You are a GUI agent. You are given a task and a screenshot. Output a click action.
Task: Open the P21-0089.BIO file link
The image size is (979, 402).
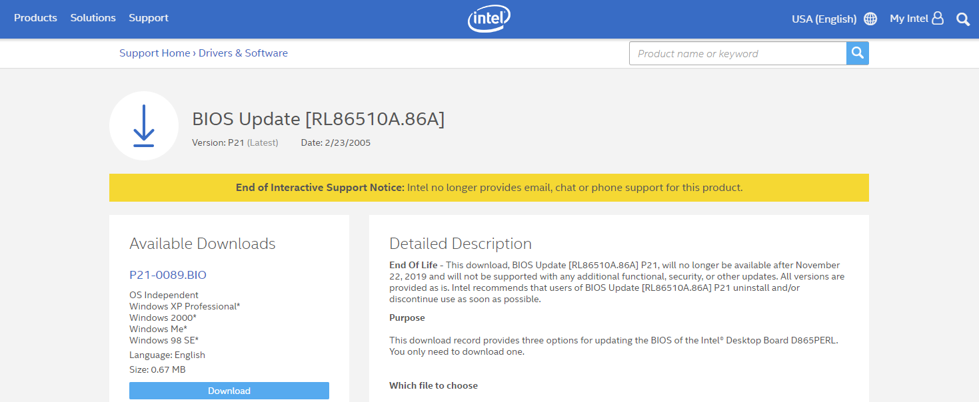coord(168,275)
